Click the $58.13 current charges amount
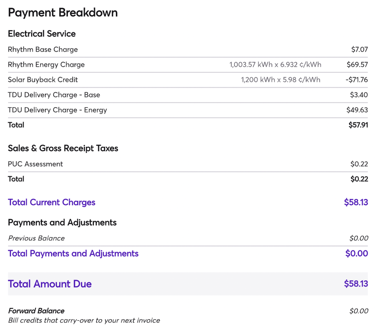 [x=356, y=202]
